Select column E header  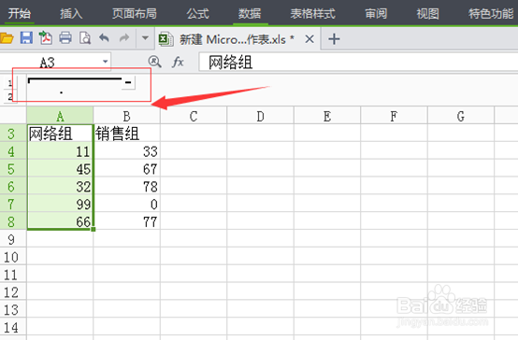click(327, 116)
